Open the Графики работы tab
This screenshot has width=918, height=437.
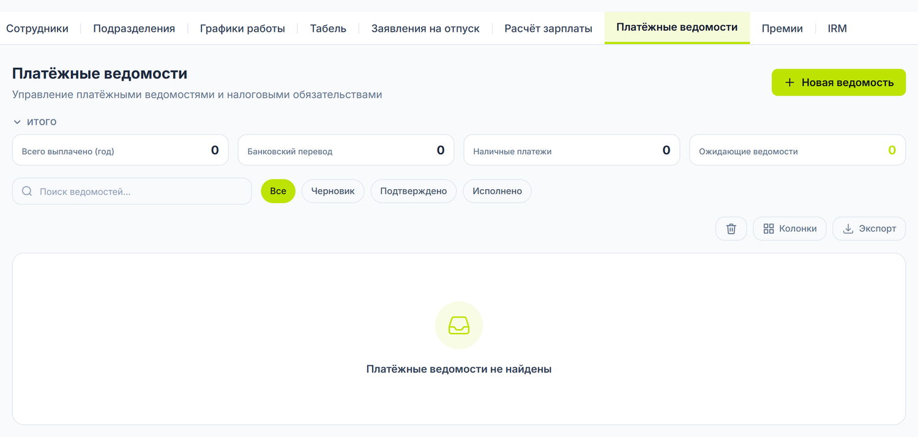pyautogui.click(x=242, y=28)
